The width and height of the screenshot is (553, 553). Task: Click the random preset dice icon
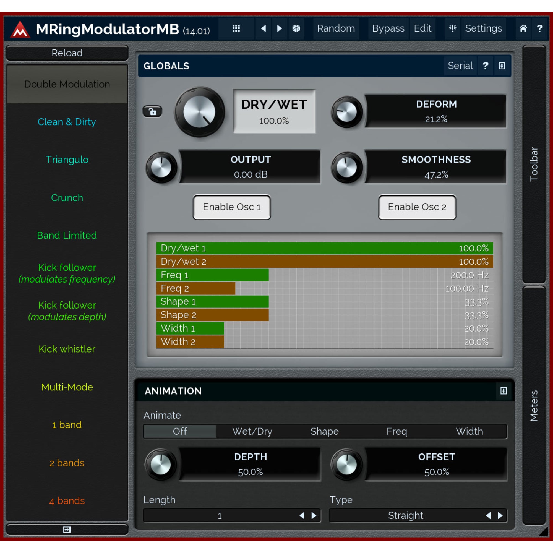pyautogui.click(x=296, y=28)
